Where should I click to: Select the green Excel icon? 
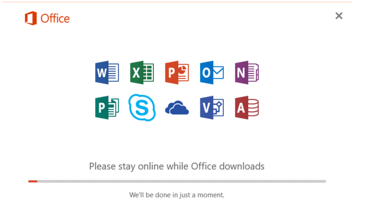coord(142,73)
